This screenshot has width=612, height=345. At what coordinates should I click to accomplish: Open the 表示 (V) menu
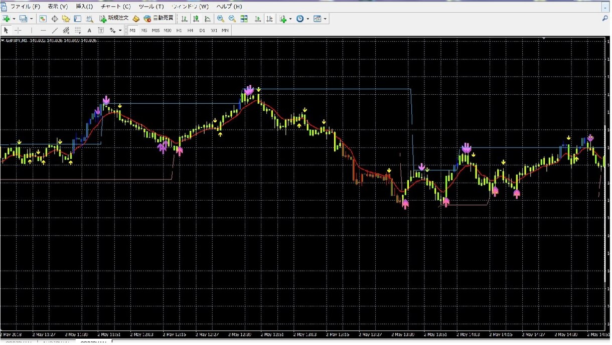point(58,7)
